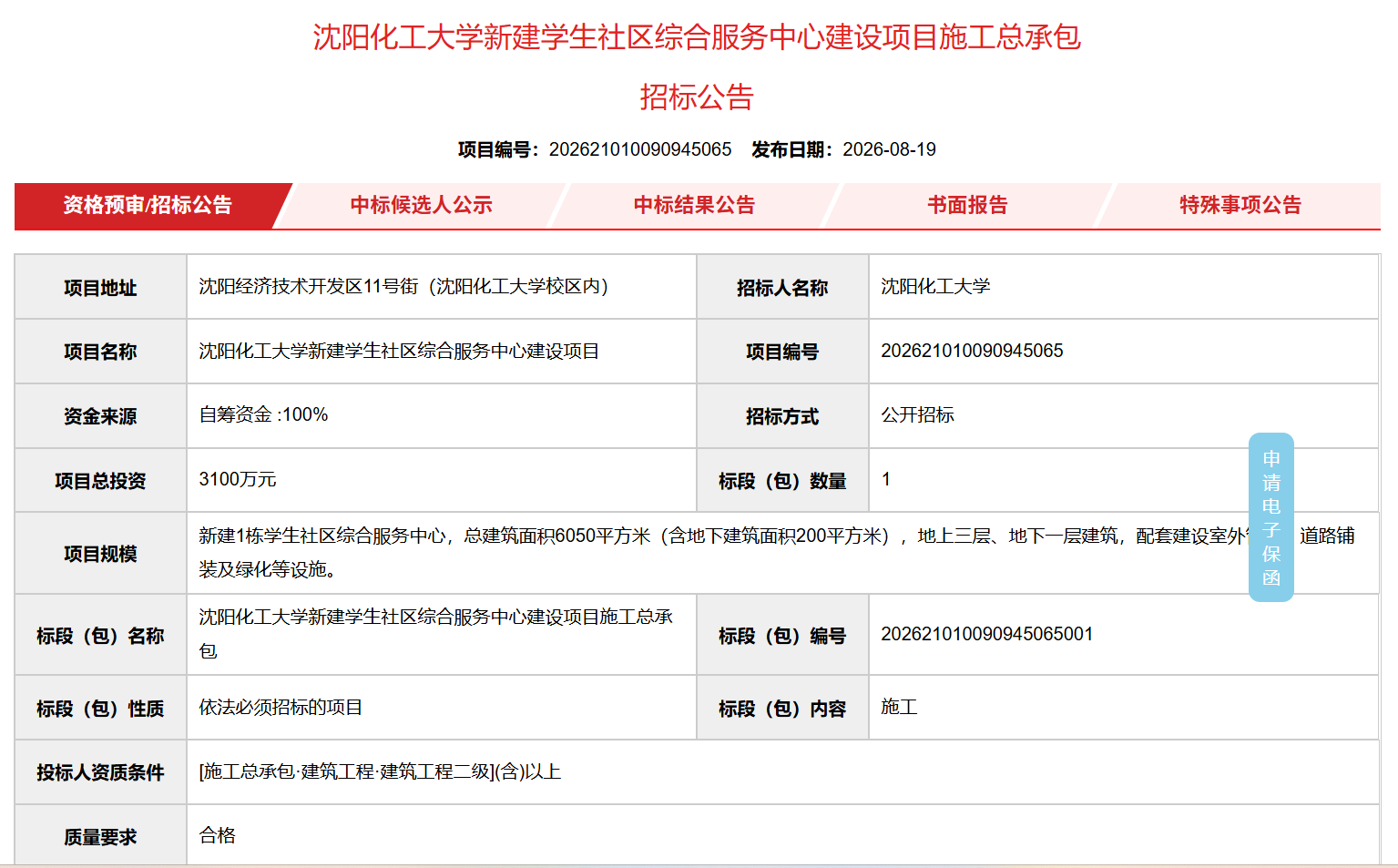
Task: Click the publish date 2026-08-19
Action: [889, 149]
